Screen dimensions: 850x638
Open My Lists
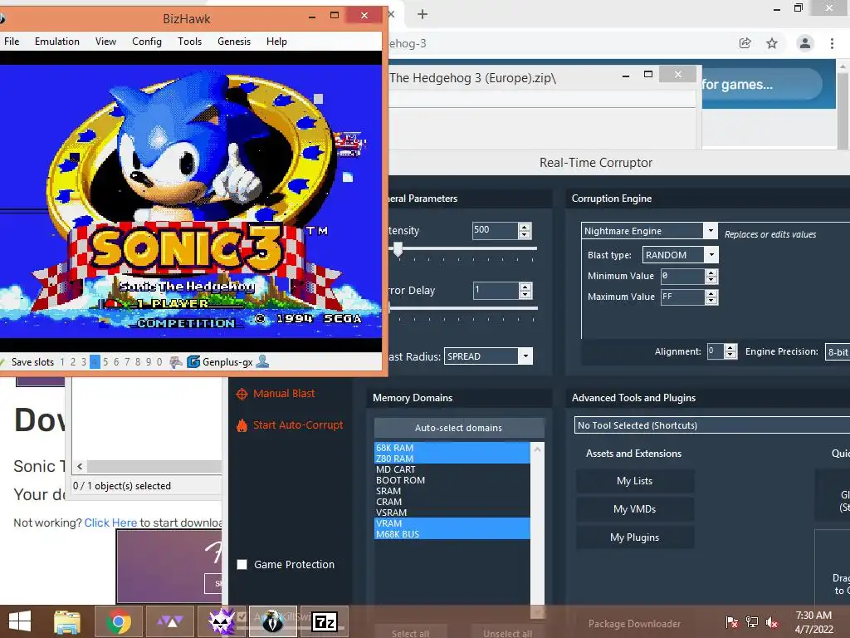635,481
